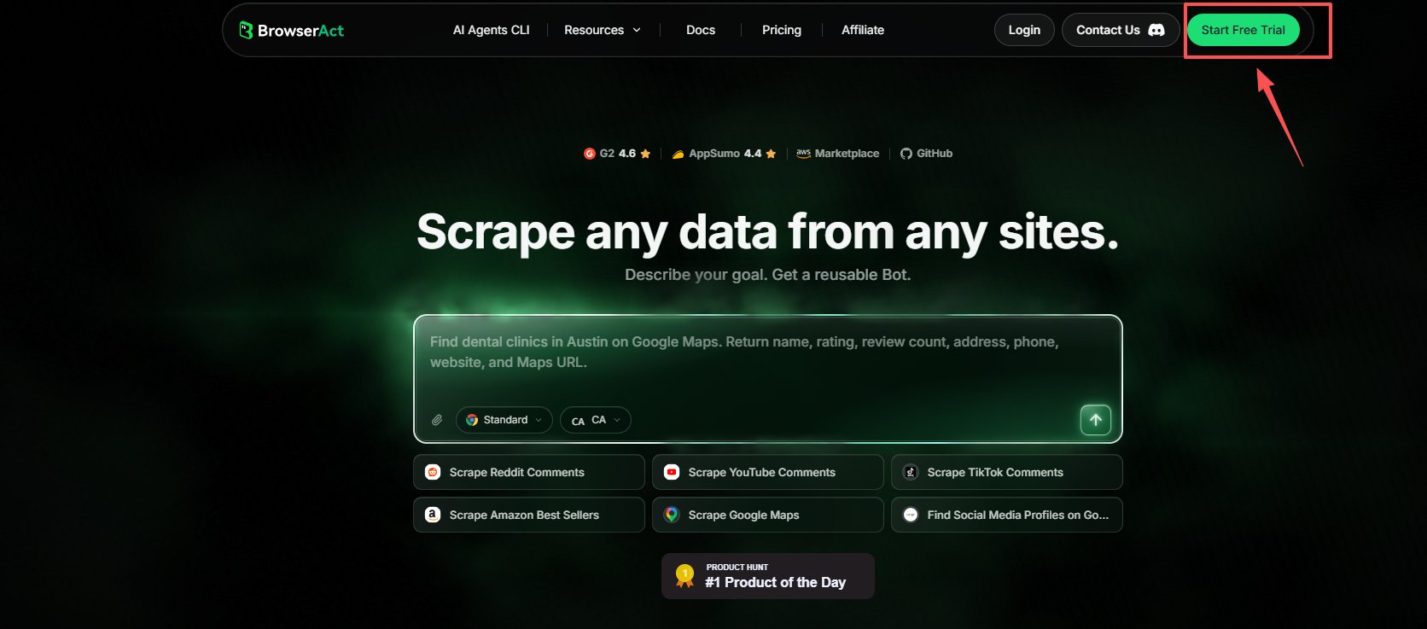Screen dimensions: 1427x629
Task: Click the Amazon icon
Action: point(433,515)
